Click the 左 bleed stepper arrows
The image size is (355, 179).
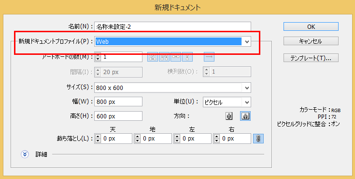click(x=177, y=139)
